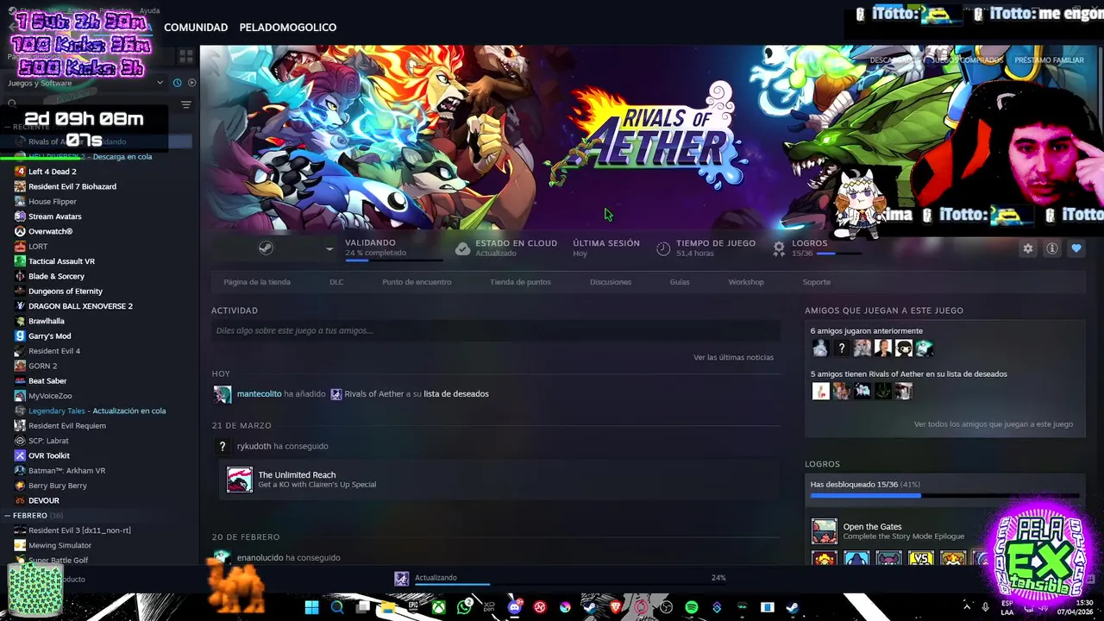The width and height of the screenshot is (1104, 621).
Task: Open the Página de la tienda tab
Action: [x=257, y=282]
